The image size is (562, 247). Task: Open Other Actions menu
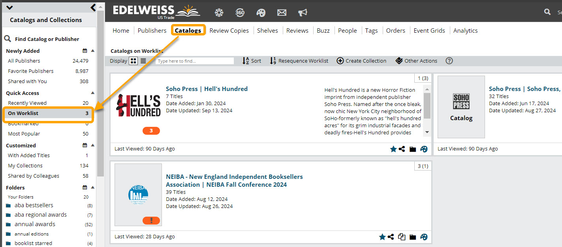tap(416, 61)
